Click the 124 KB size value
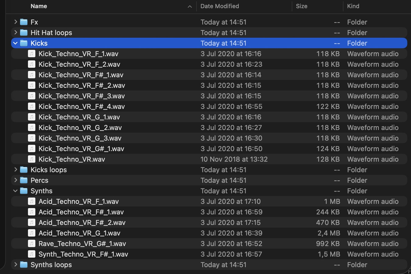Screen dimensions: 411x274 click(328, 149)
